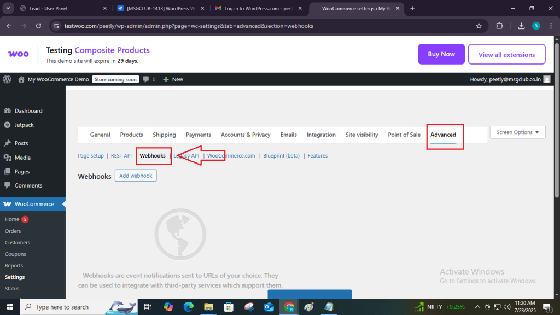This screenshot has width=560, height=315.
Task: Click the Woo logo in the banner
Action: [19, 54]
